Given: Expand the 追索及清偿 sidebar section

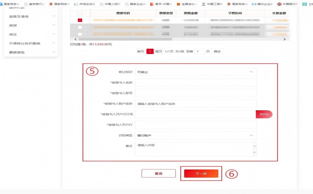Looking at the screenshot, I should (x=31, y=16).
